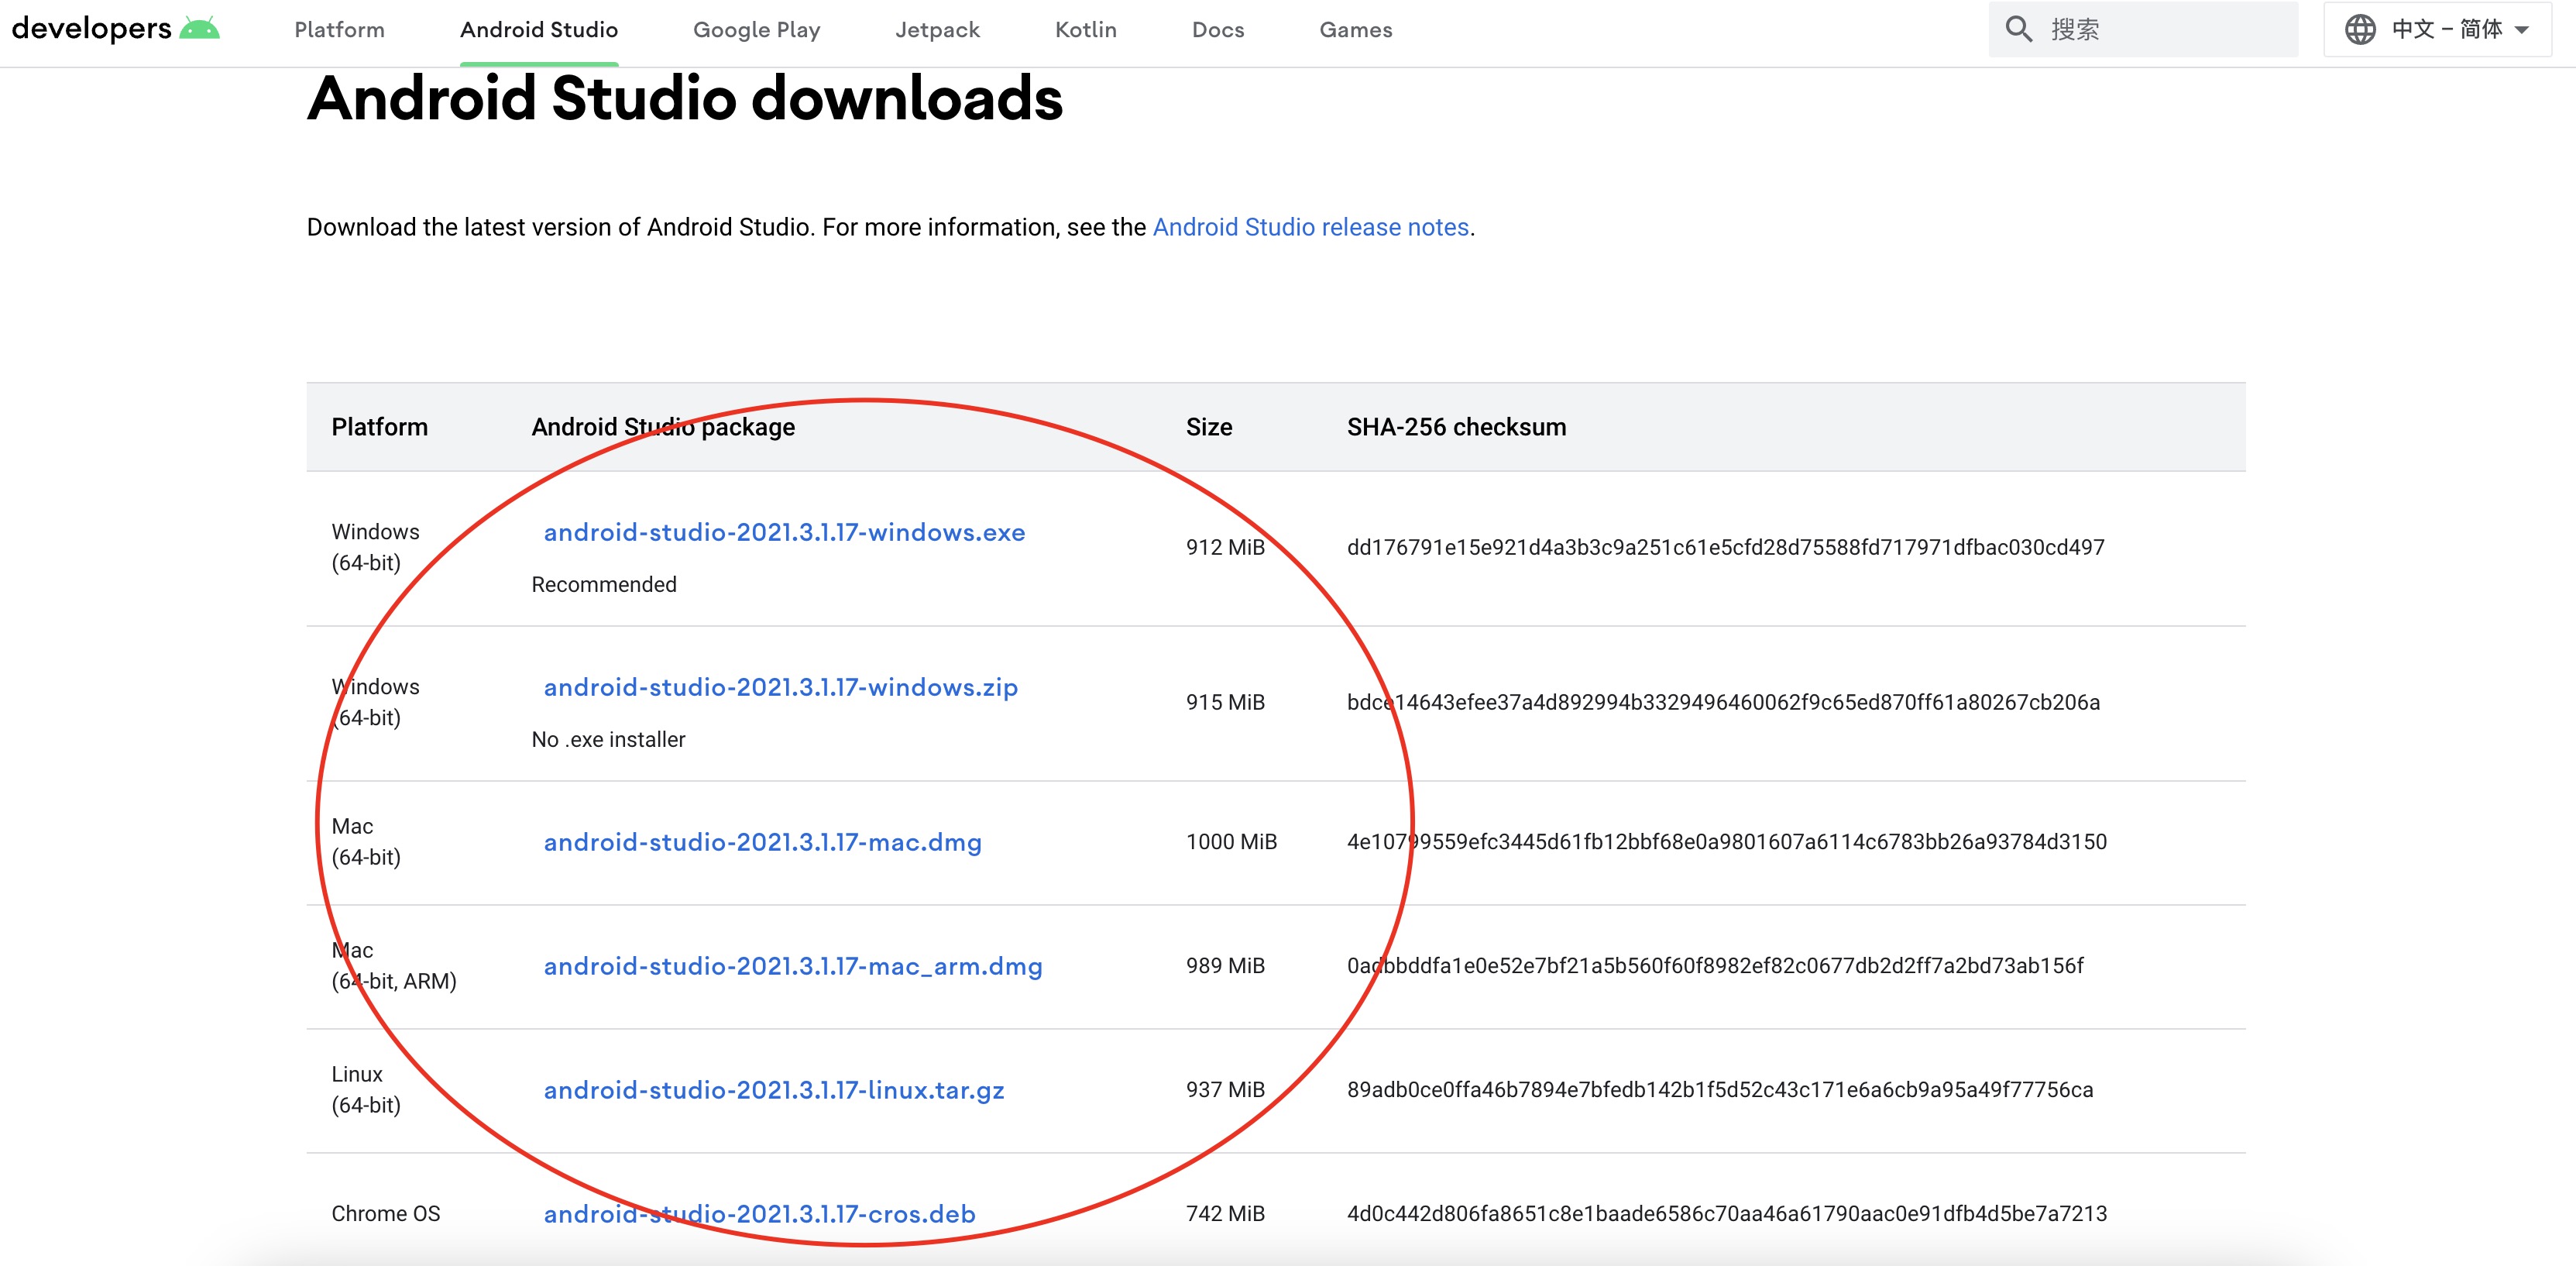2576x1266 pixels.
Task: Download android-studio-2021.3.1.17-windows.zip
Action: (780, 687)
